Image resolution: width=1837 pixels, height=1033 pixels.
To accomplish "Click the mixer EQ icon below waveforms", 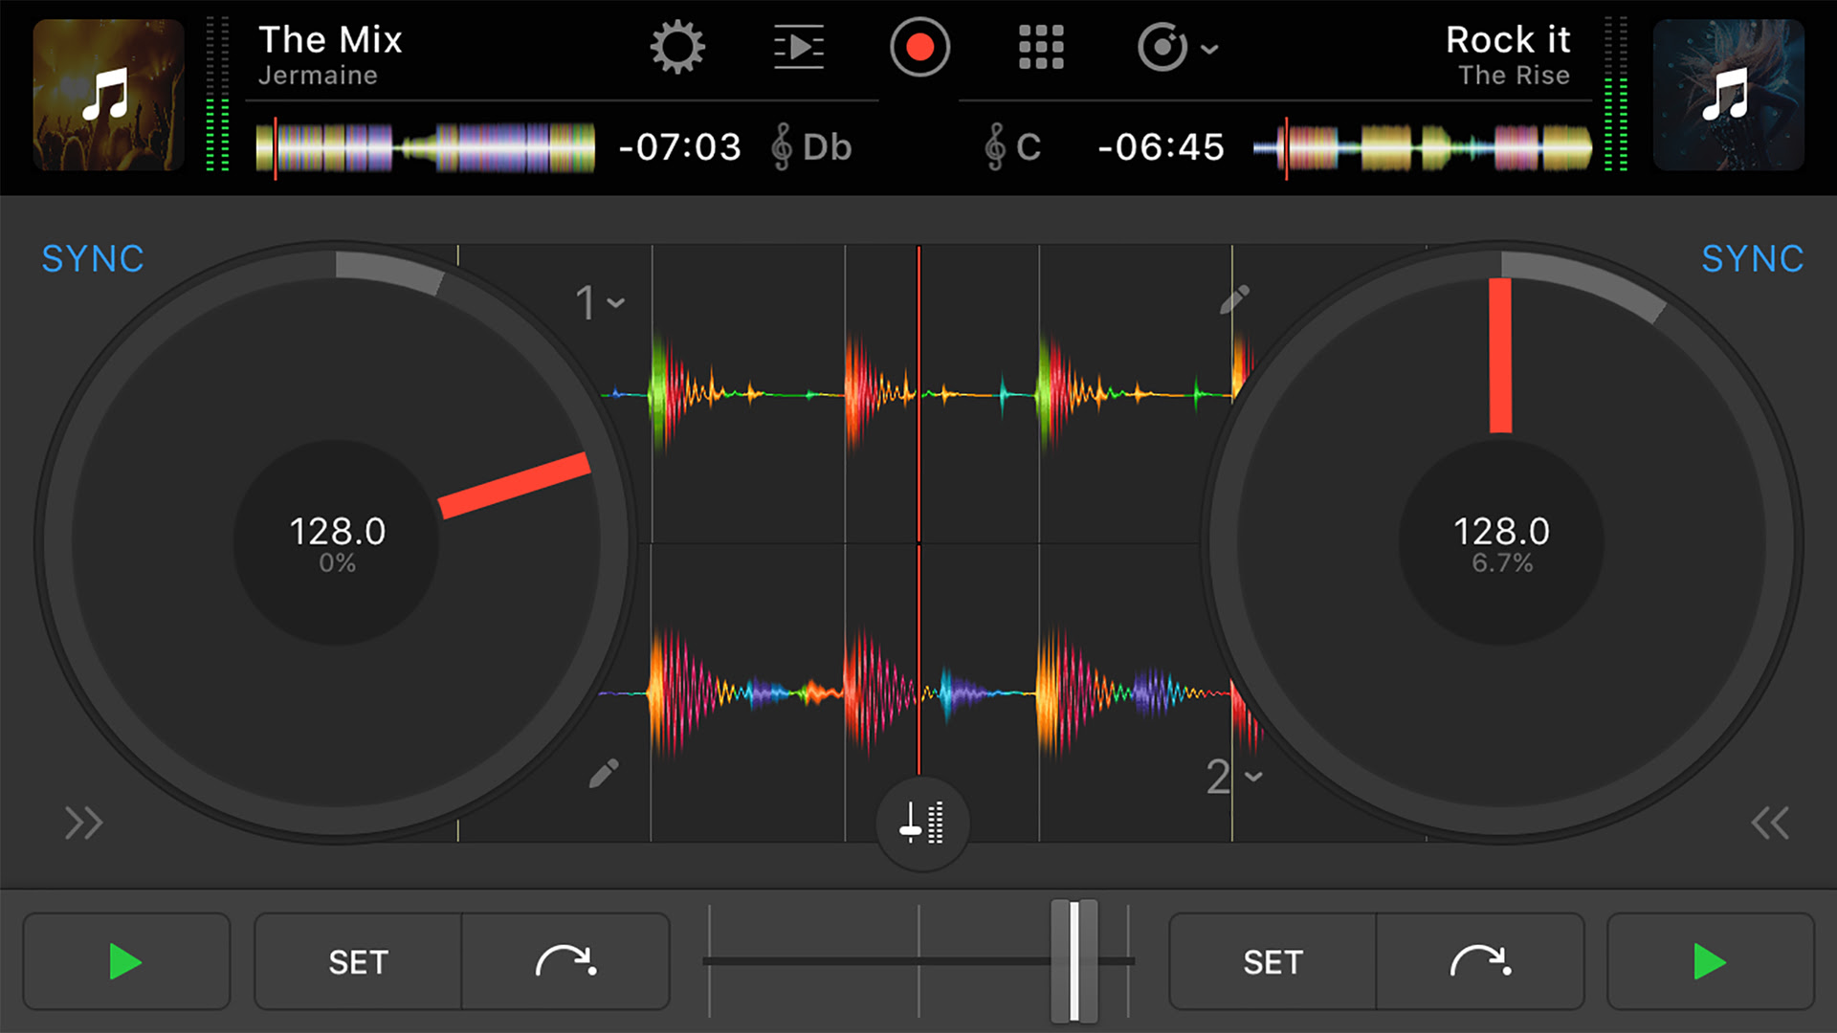I will (x=922, y=823).
